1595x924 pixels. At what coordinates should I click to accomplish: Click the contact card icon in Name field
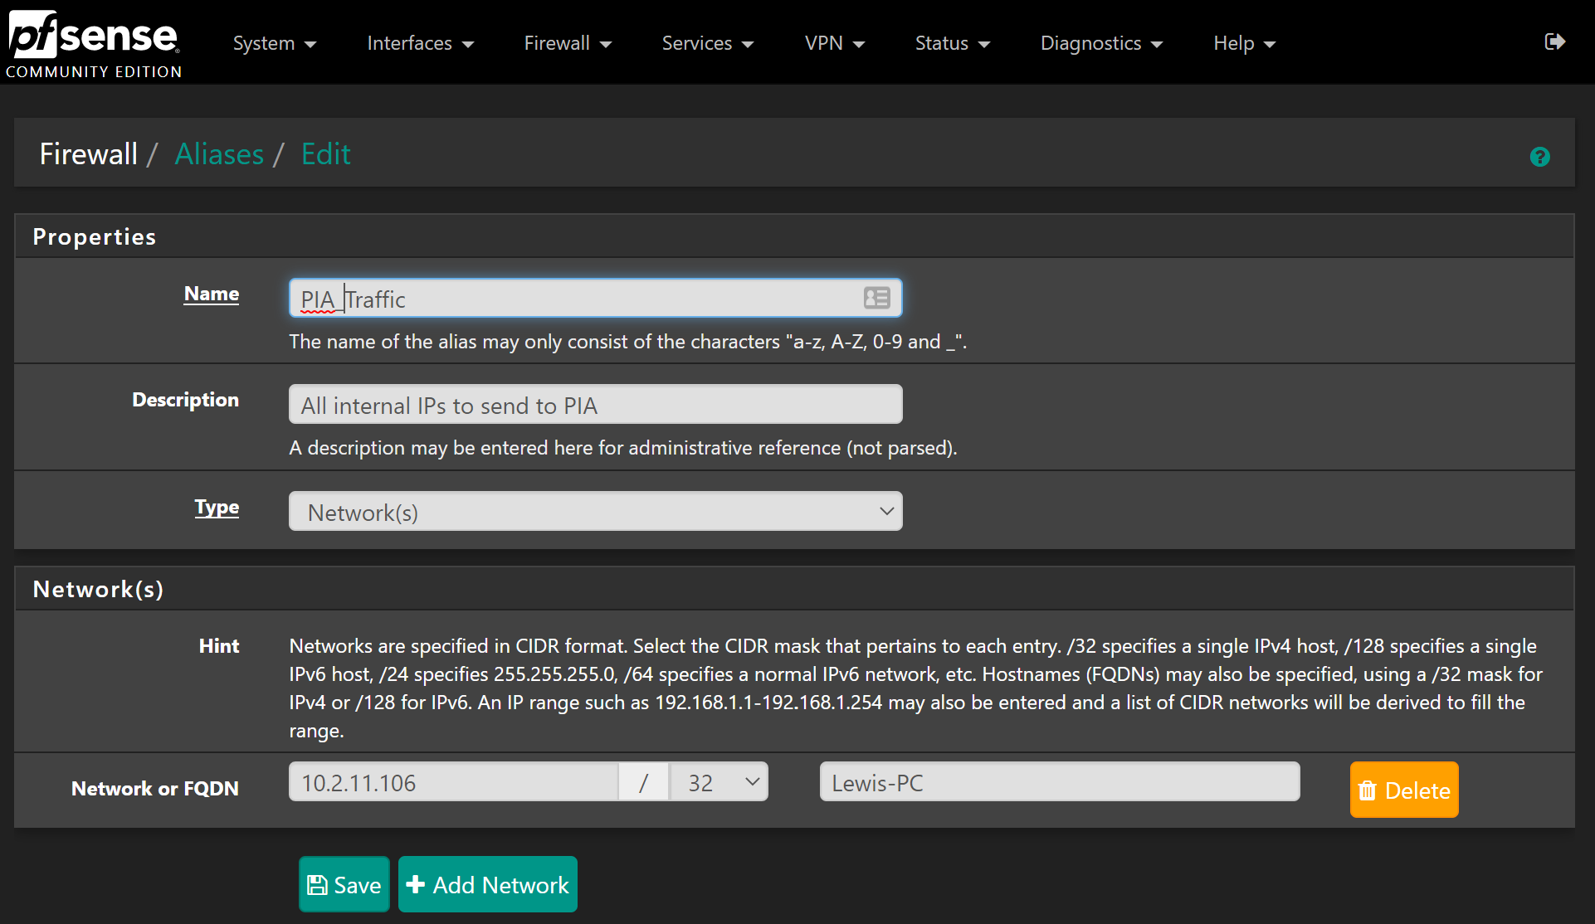coord(876,298)
